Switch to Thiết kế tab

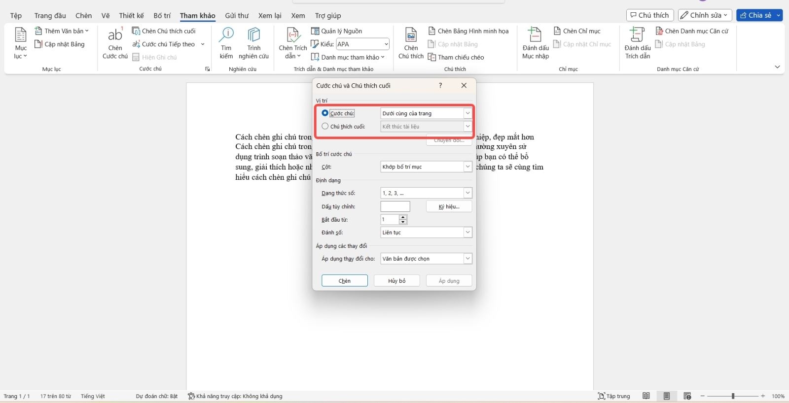[131, 16]
